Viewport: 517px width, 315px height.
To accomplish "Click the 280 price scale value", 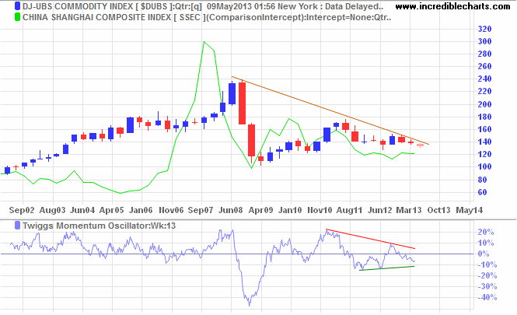I will click(484, 54).
